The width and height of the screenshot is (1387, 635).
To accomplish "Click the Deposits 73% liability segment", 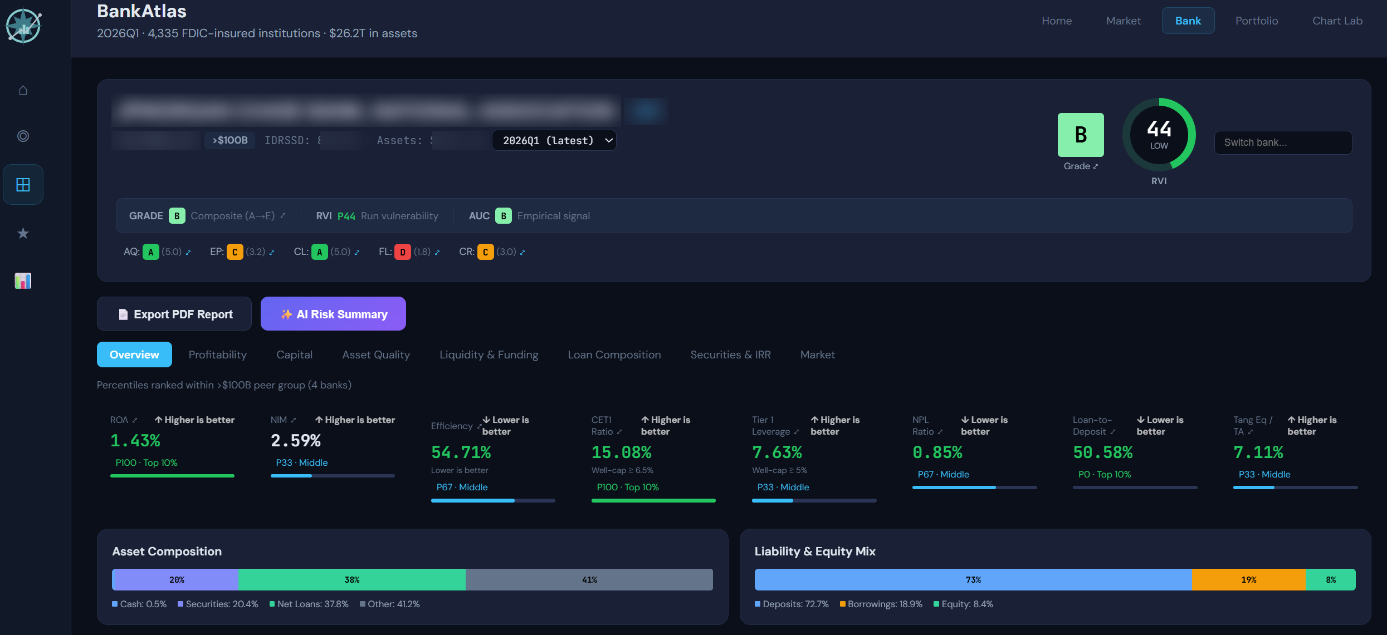I will 973,579.
